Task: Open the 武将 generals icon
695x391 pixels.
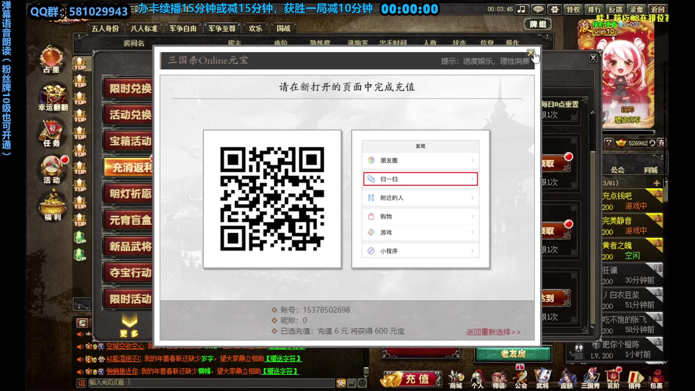Action: point(542,379)
